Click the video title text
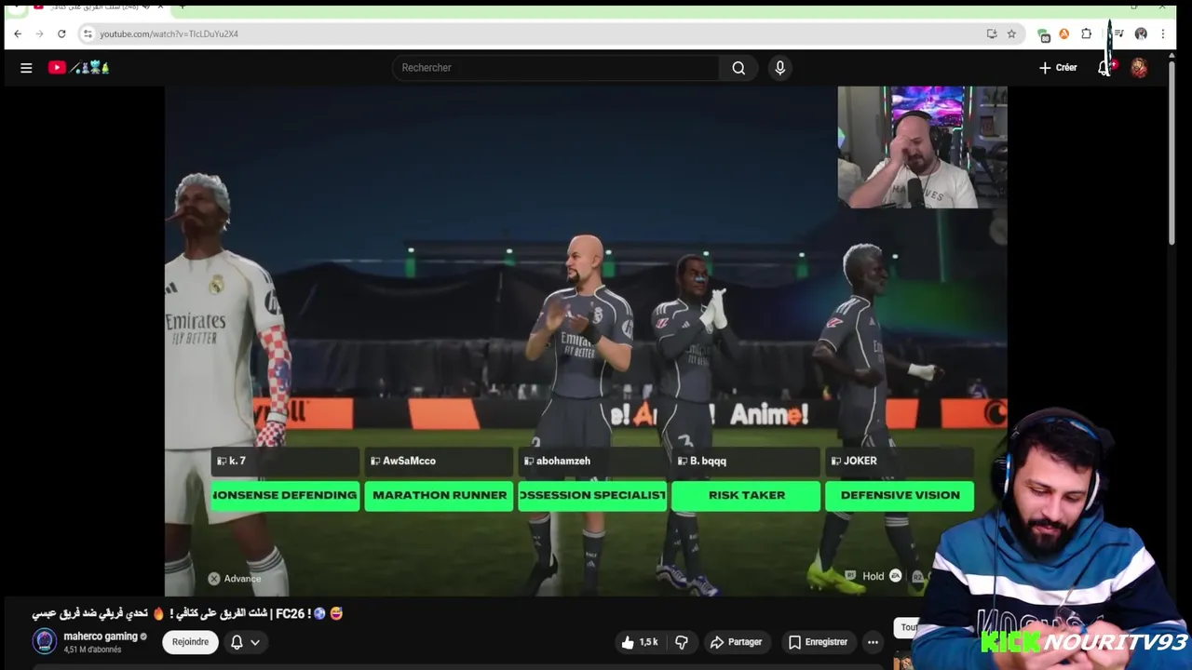Screen dimensions: 1192x670 (187, 614)
